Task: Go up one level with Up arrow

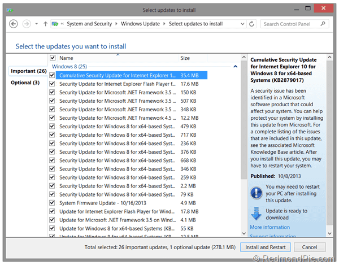Action: coord(45,24)
